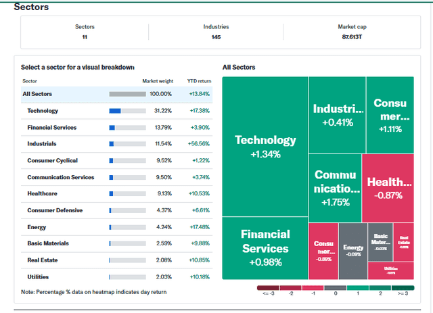Screen dimensions: 433x313
Task: Click the Market cap 87.613T figure
Action: click(x=352, y=37)
